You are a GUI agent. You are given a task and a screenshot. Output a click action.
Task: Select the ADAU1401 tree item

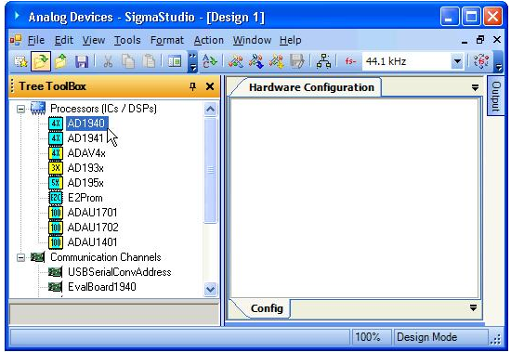pyautogui.click(x=92, y=242)
